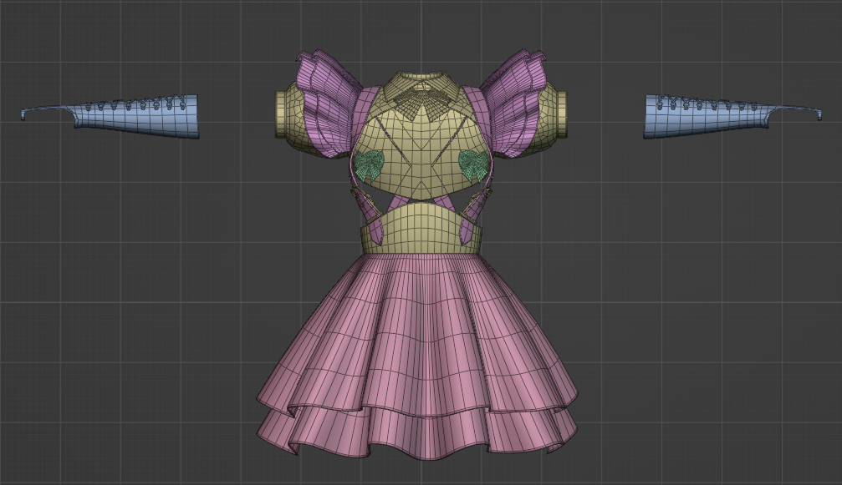
Task: Select the collar at the neck
Action: [x=421, y=87]
